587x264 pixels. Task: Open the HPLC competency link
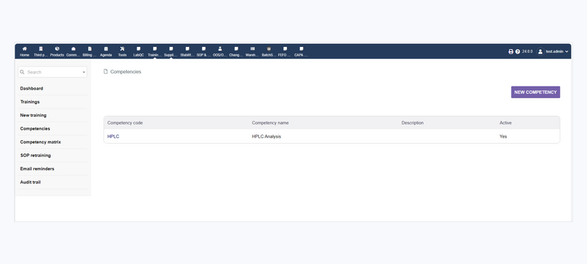[x=113, y=136]
